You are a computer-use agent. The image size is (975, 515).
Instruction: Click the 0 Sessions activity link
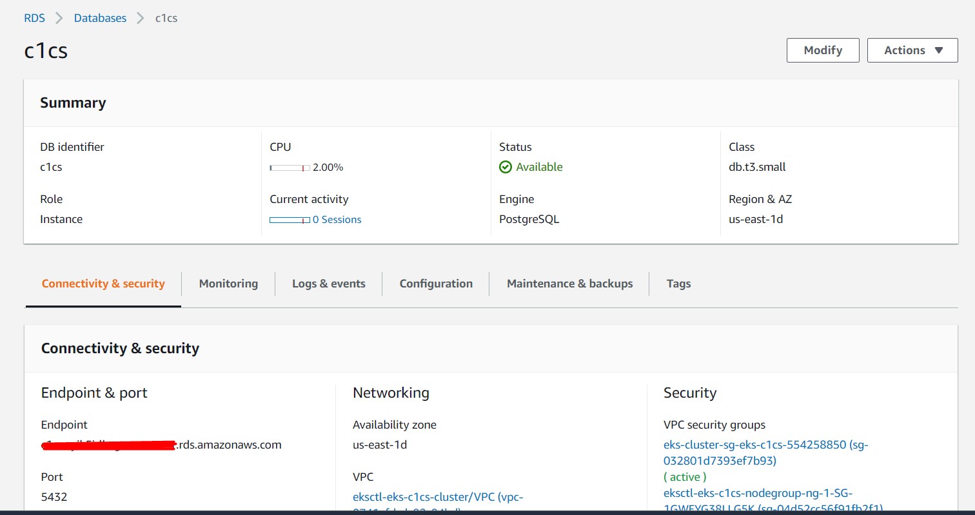pyautogui.click(x=337, y=220)
